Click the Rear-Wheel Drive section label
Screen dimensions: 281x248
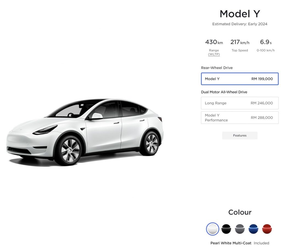click(x=217, y=68)
